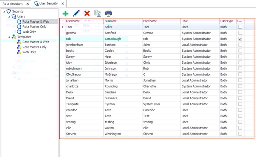Collapse the Users tree node
The width and height of the screenshot is (256, 157).
[x=9, y=17]
